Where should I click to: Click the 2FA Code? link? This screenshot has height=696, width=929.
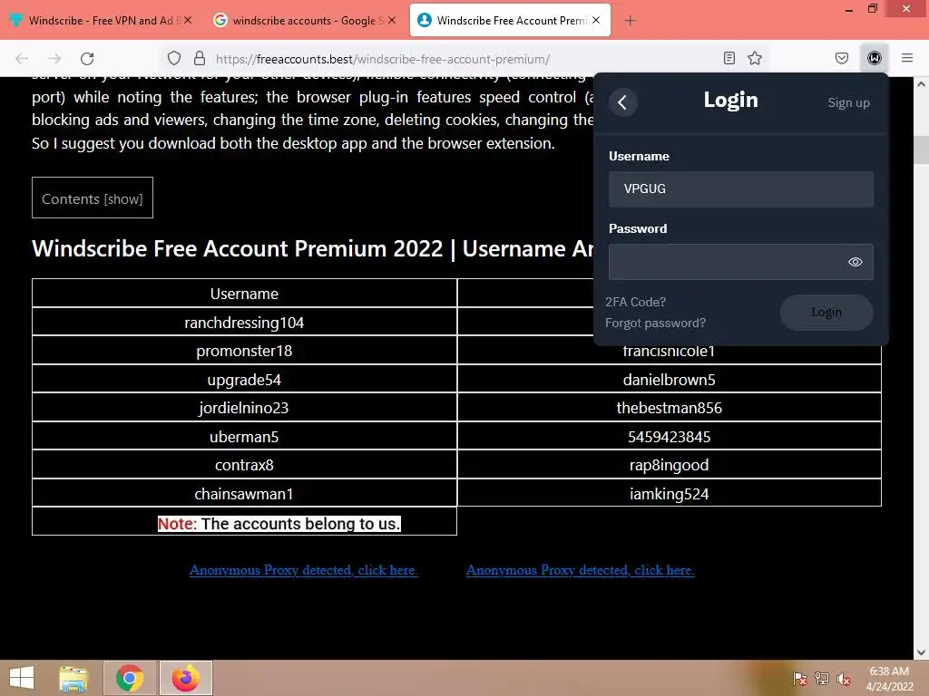click(635, 302)
